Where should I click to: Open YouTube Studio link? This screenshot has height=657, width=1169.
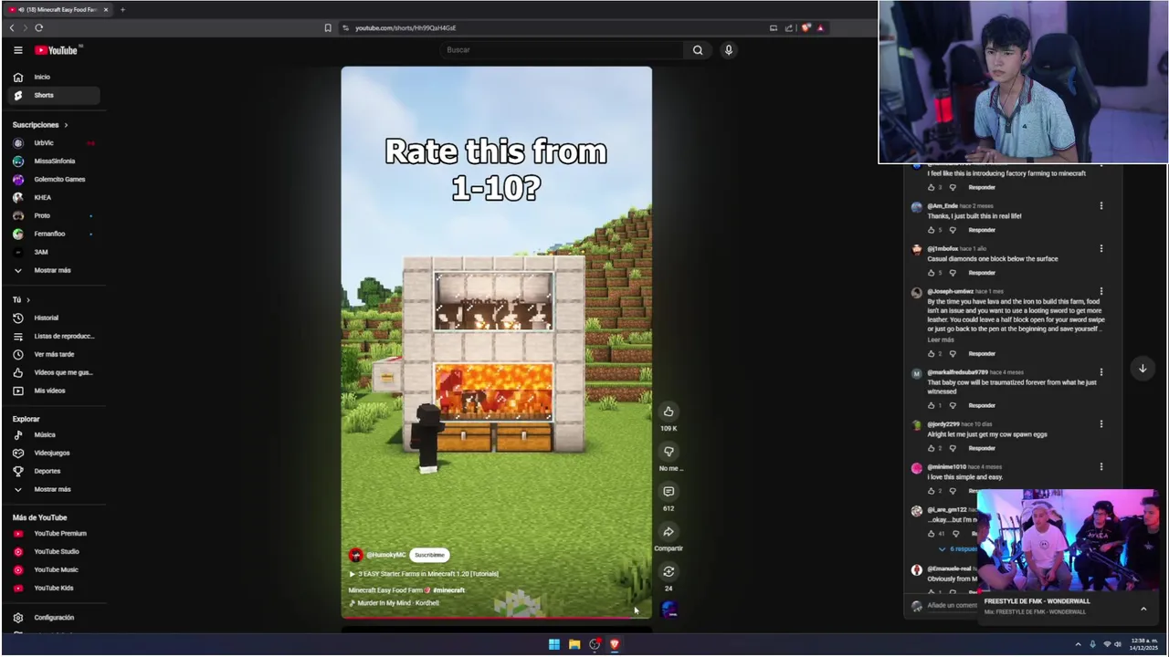(54, 551)
